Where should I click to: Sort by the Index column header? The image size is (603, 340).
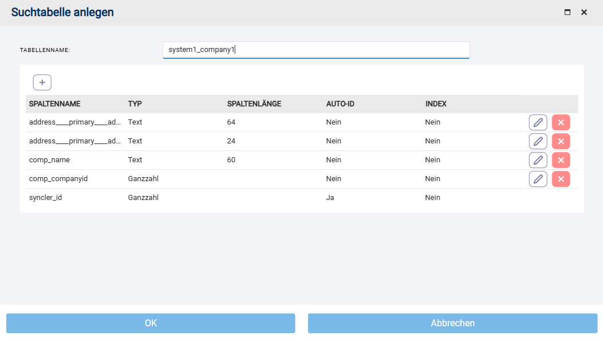pyautogui.click(x=436, y=104)
